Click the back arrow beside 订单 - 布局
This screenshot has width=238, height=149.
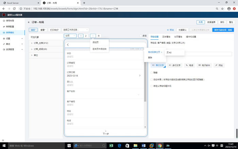pos(29,22)
